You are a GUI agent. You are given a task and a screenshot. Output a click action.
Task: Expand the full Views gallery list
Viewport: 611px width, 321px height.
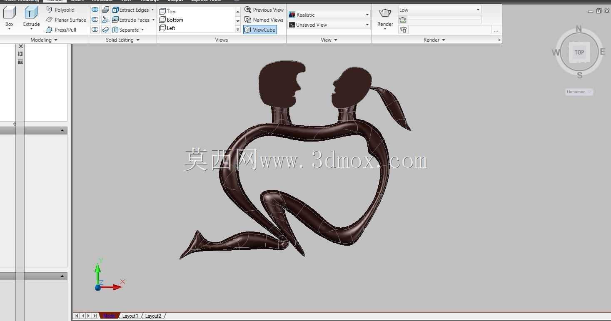point(238,30)
